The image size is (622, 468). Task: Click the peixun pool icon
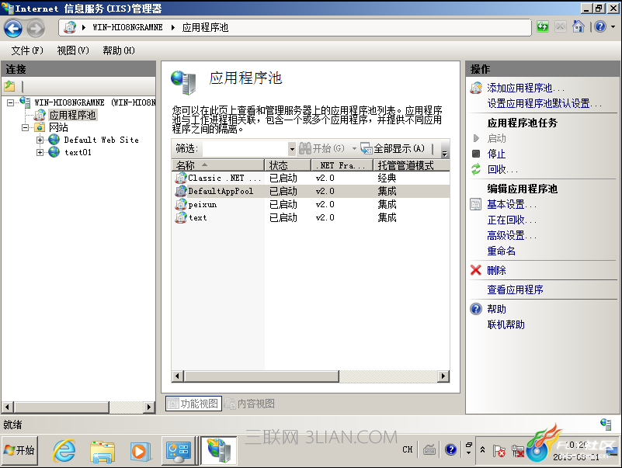(180, 204)
